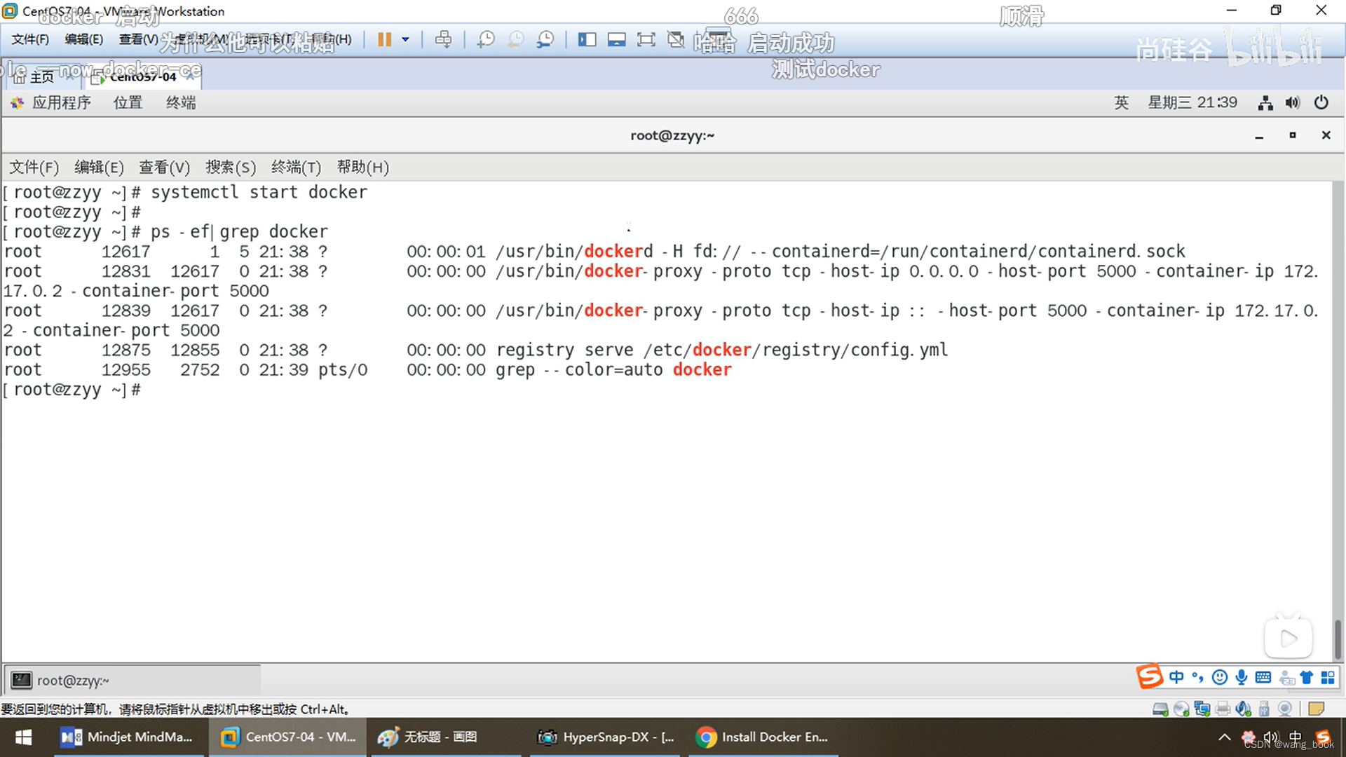Click the terminal prompt on the last line
The height and width of the screenshot is (757, 1346).
pos(72,390)
